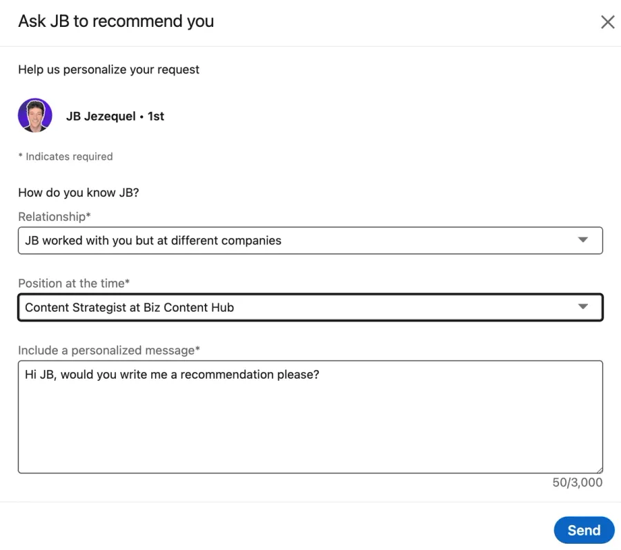Expand the relationship options list
Screen dimensions: 621x550
[x=310, y=240]
